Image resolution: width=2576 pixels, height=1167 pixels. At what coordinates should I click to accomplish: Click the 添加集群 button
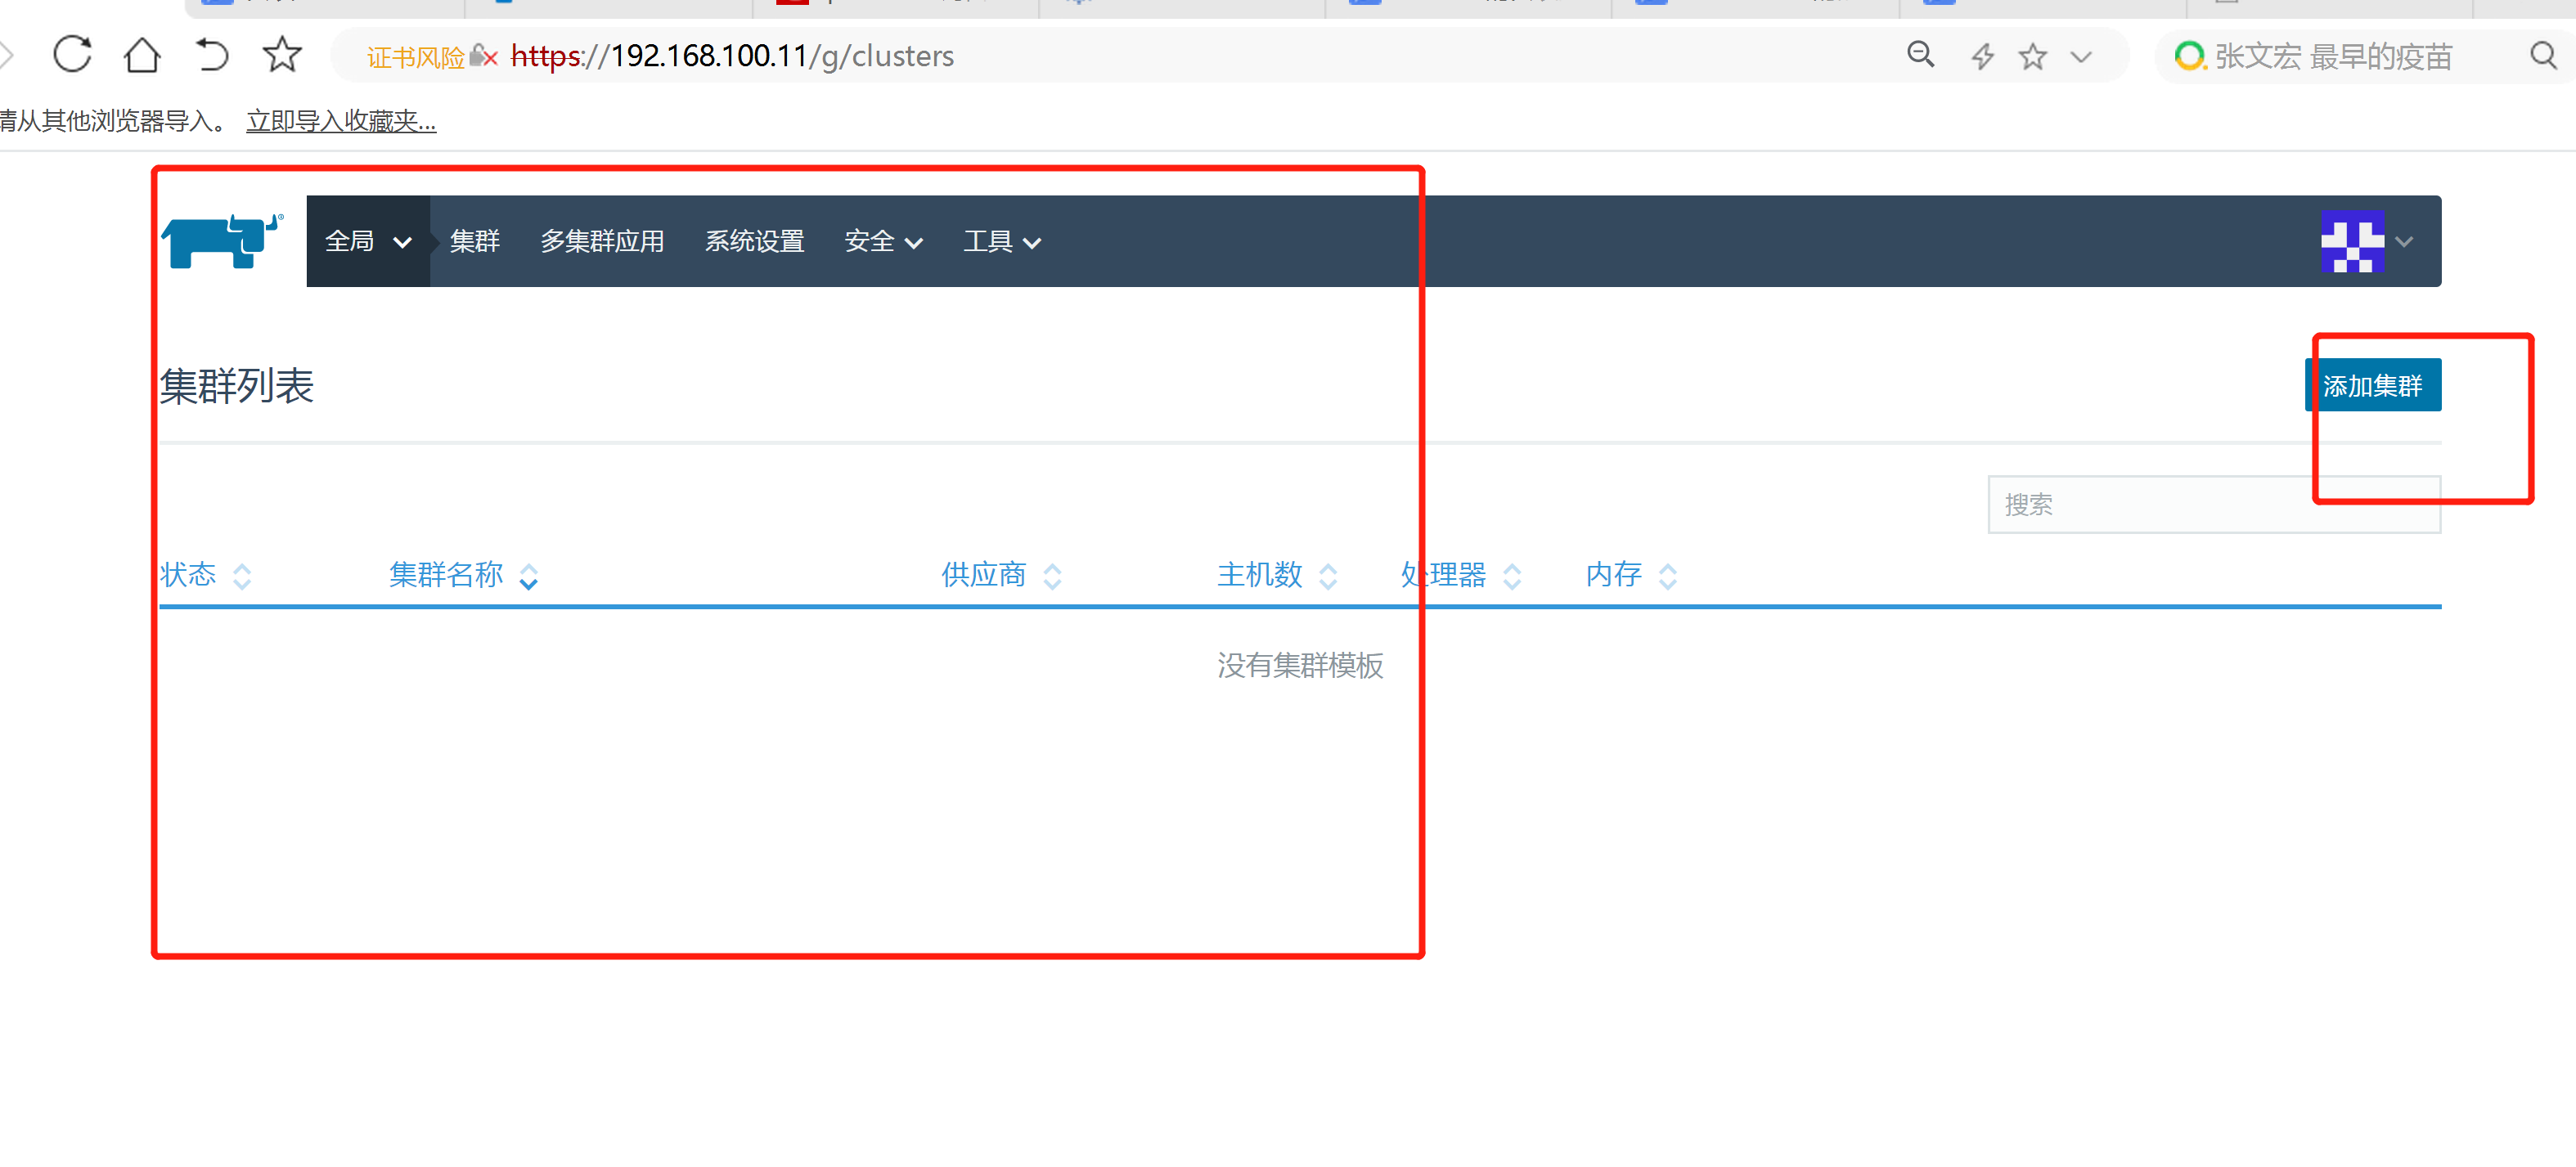2372,385
